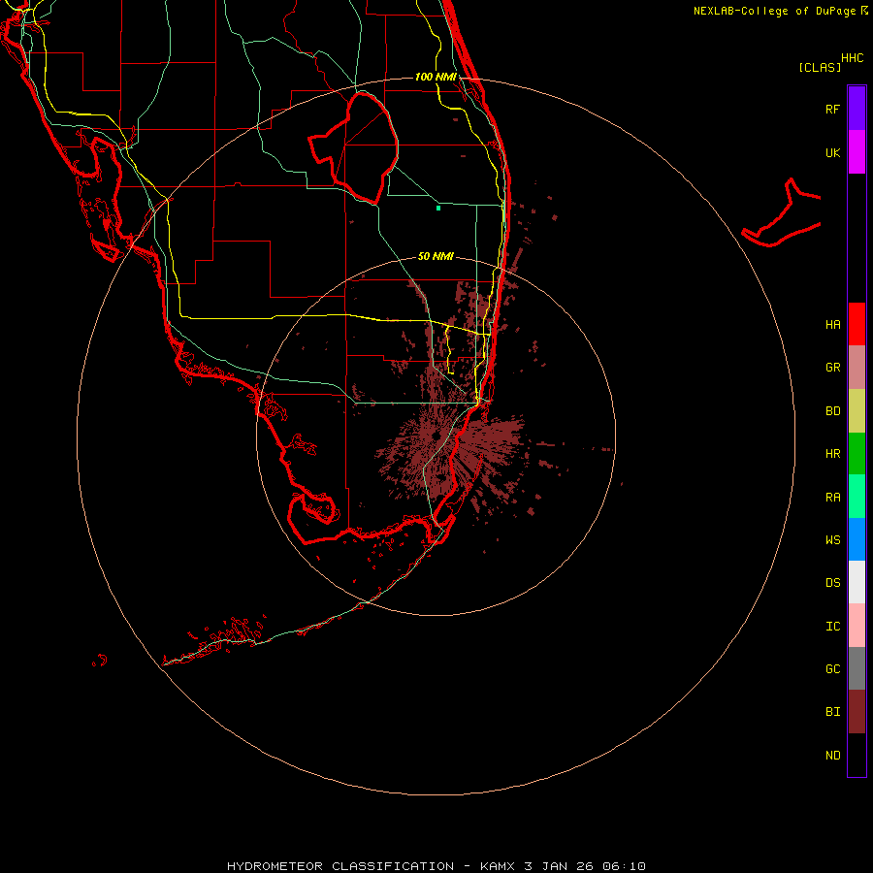This screenshot has height=873, width=873.
Task: Click the GC gray legend swatch
Action: pos(857,668)
